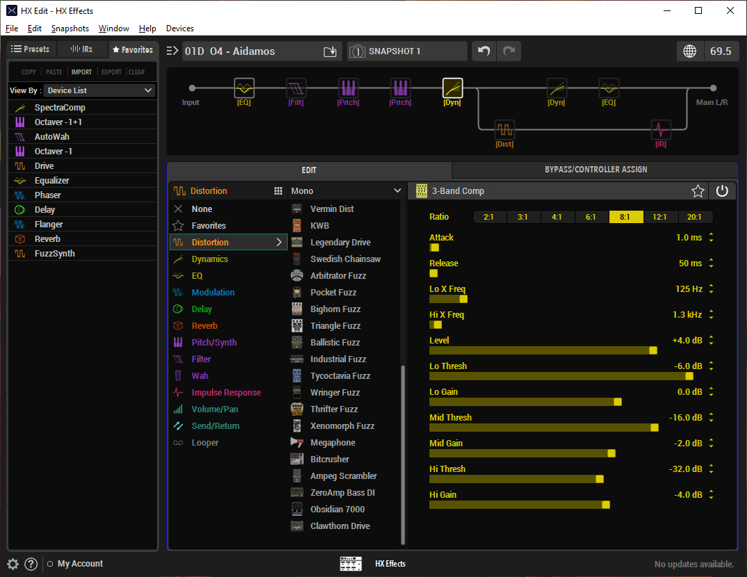Set compressor ratio to 12:1

tap(660, 217)
